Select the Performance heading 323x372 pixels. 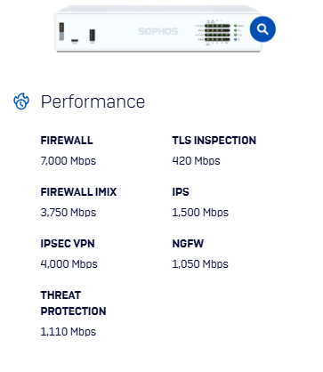(93, 101)
